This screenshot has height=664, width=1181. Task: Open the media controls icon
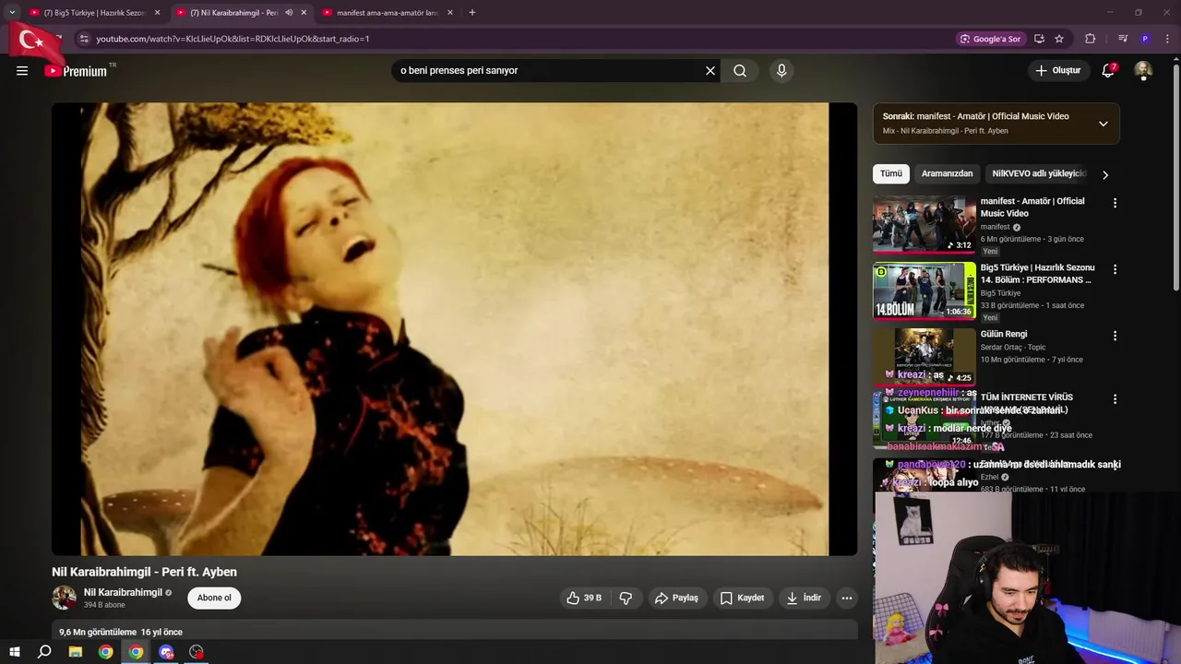click(1123, 39)
